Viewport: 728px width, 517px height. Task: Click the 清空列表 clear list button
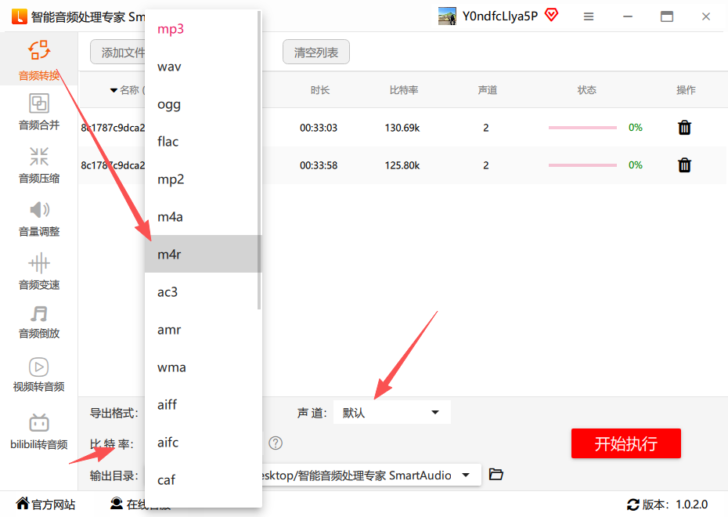(315, 52)
